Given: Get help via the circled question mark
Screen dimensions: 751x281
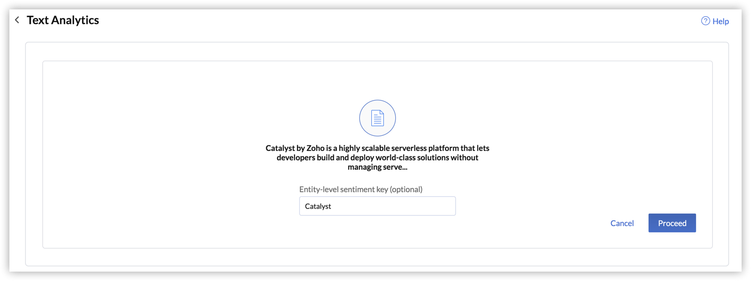Looking at the screenshot, I should (x=706, y=21).
